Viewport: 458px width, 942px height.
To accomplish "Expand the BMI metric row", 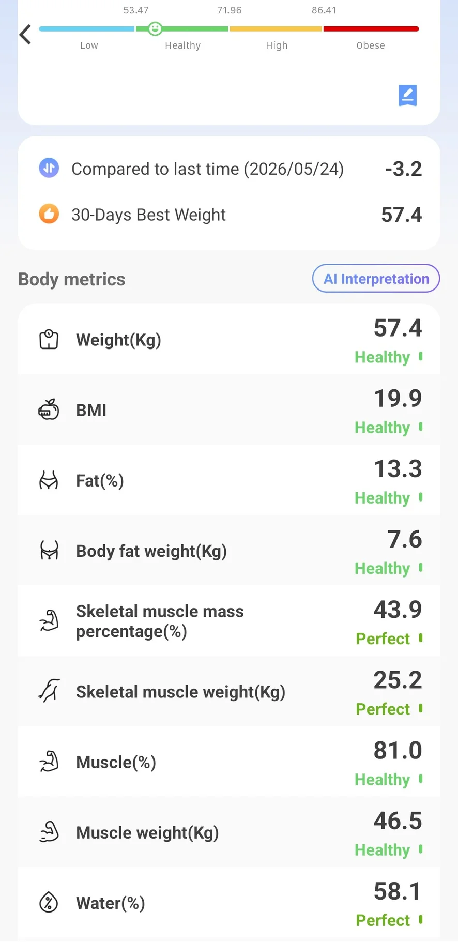I will [229, 409].
